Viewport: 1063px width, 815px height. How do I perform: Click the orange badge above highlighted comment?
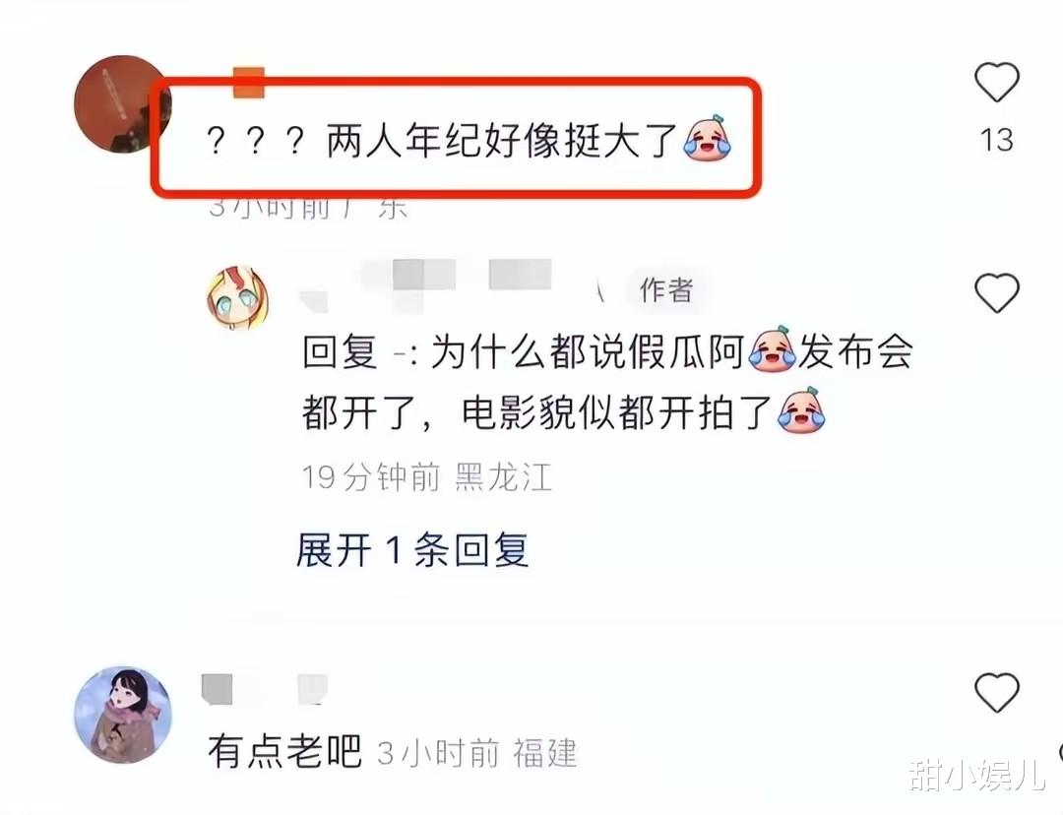(x=249, y=83)
